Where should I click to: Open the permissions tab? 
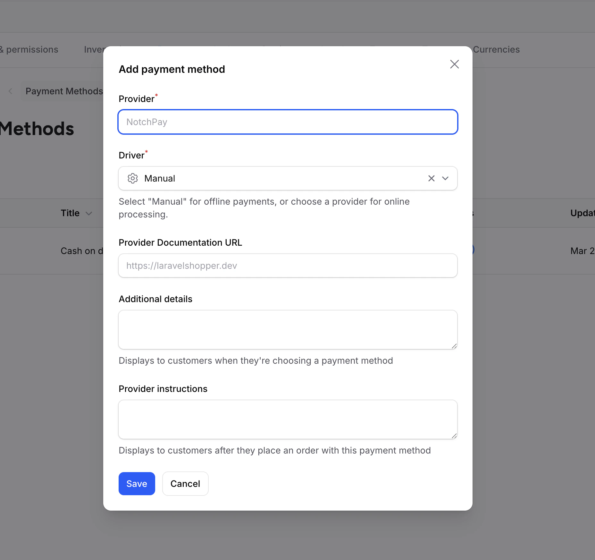coord(29,49)
